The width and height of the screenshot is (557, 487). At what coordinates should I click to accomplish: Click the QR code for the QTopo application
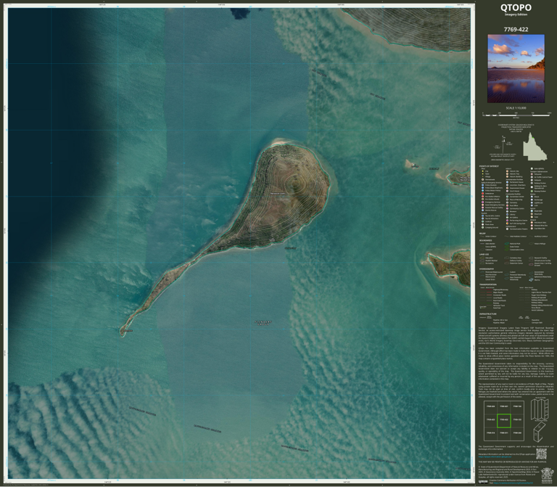coord(541,454)
